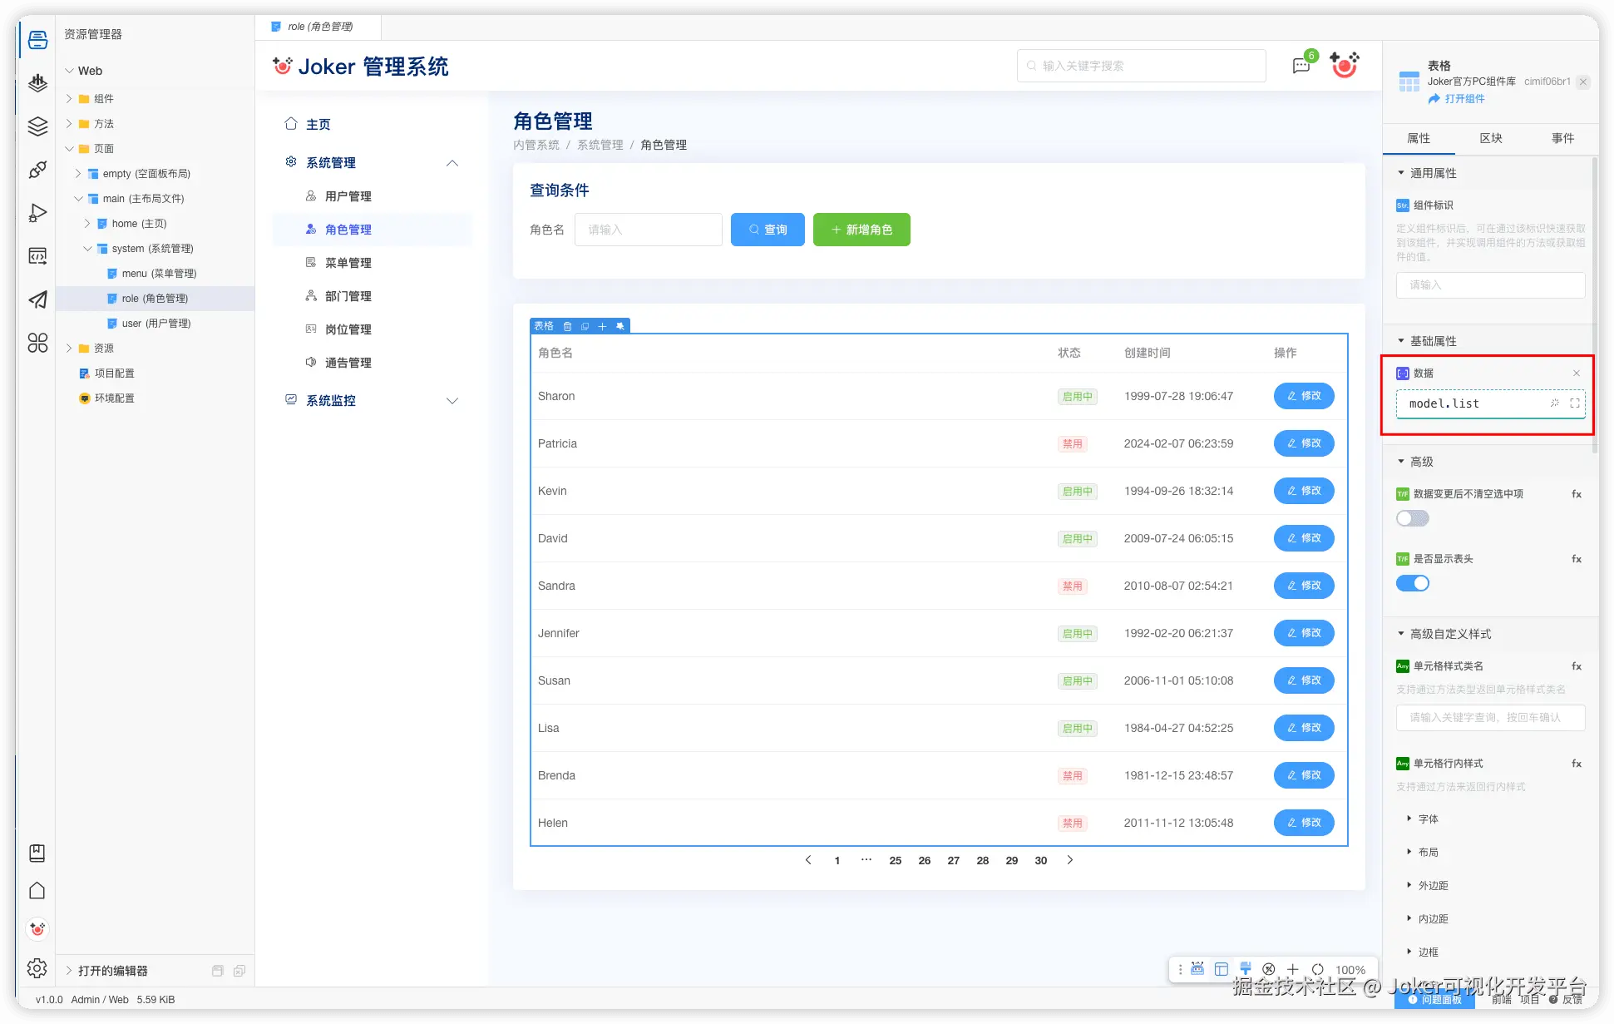Toggle 是否显示表头 switch off
The height and width of the screenshot is (1024, 1614).
coord(1412,583)
